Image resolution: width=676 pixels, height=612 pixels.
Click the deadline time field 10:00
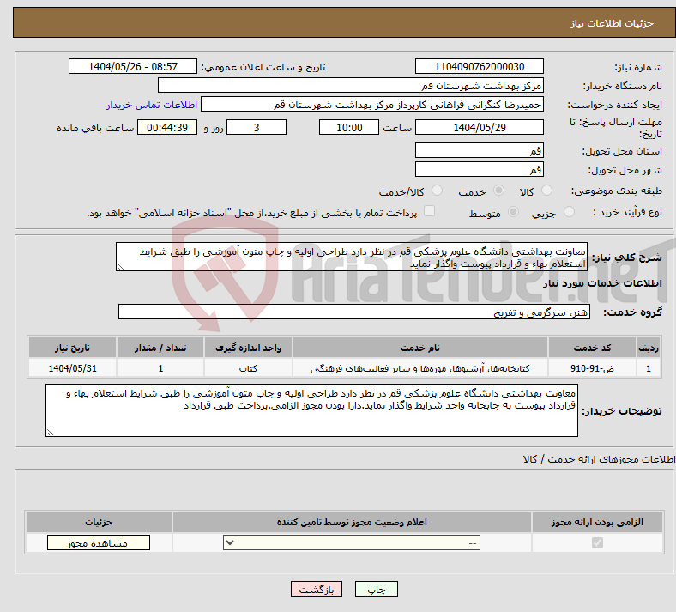[349, 127]
